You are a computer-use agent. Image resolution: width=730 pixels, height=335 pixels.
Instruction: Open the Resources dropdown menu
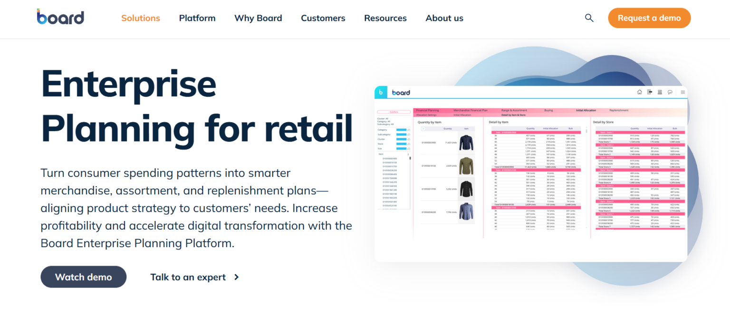pos(385,18)
